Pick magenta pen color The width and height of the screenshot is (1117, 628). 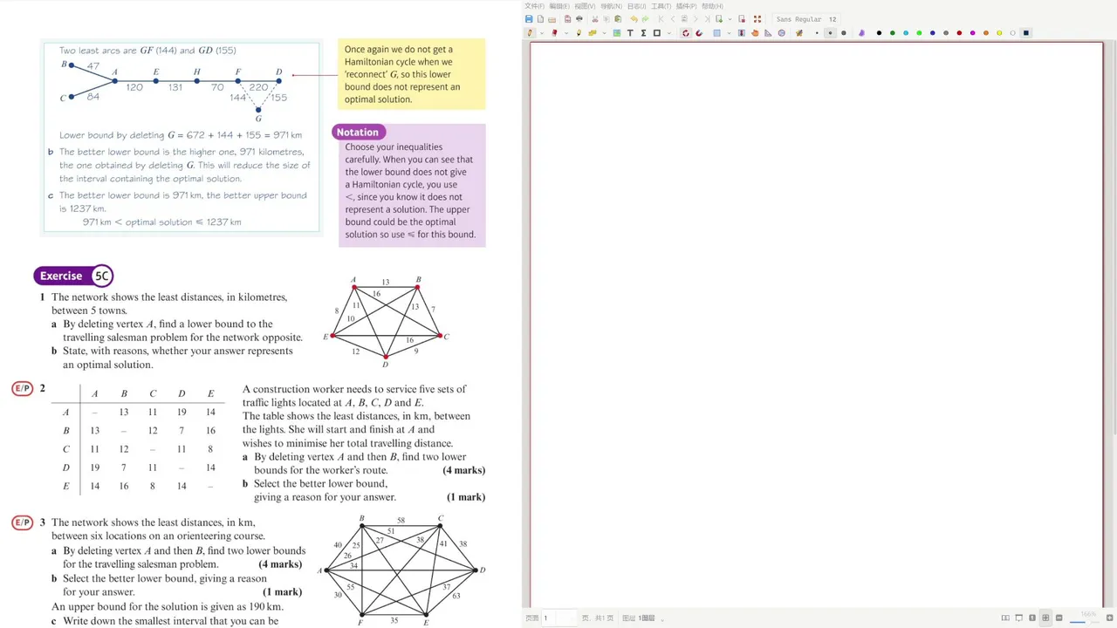click(972, 33)
